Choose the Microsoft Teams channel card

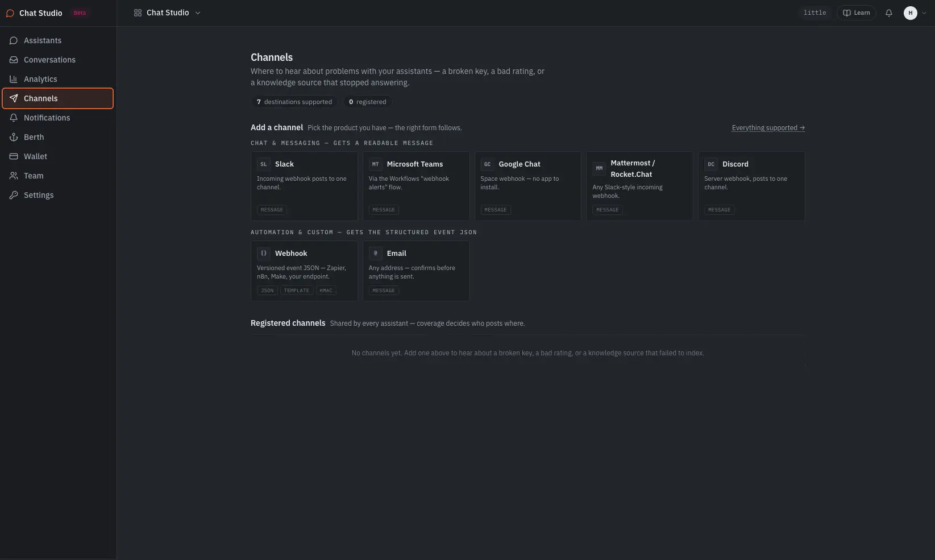[416, 186]
